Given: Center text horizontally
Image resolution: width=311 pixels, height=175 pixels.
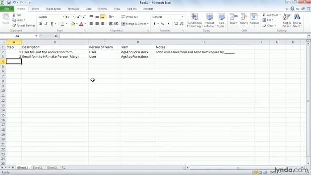Looking at the screenshot, I should [97, 24].
